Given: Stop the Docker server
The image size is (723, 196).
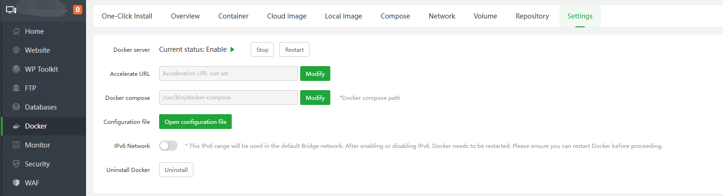Looking at the screenshot, I should 262,49.
